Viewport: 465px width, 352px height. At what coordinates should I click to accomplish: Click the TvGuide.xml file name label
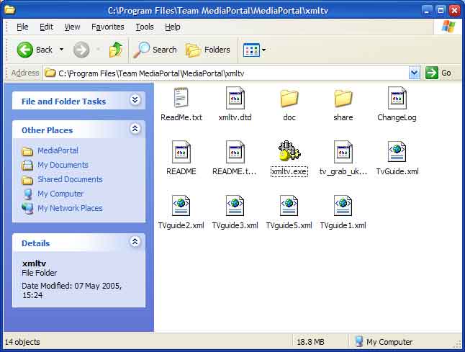point(397,171)
